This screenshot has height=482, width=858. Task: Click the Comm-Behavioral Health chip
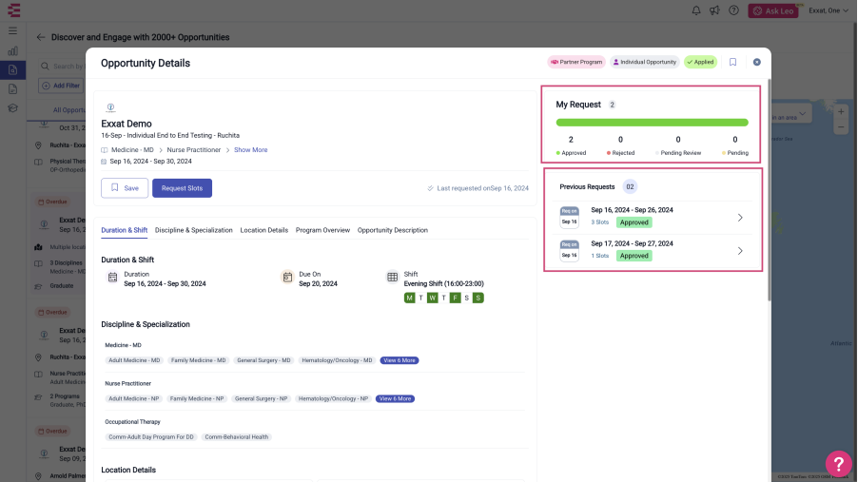pyautogui.click(x=237, y=437)
